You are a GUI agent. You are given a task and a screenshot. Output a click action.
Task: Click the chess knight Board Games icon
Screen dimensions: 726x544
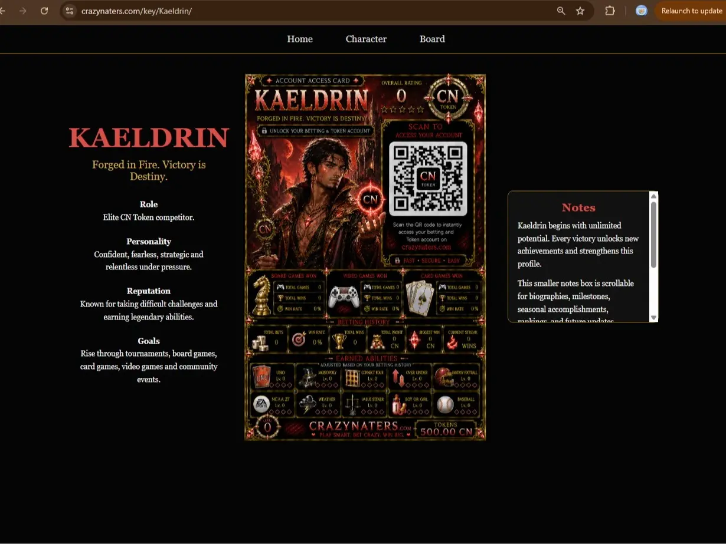(x=261, y=296)
